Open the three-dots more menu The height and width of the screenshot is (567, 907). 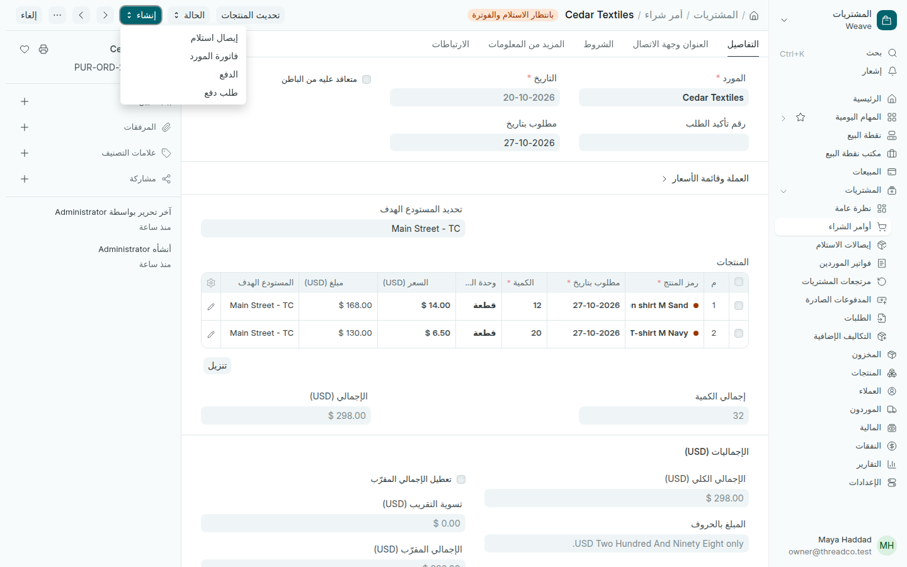[57, 15]
